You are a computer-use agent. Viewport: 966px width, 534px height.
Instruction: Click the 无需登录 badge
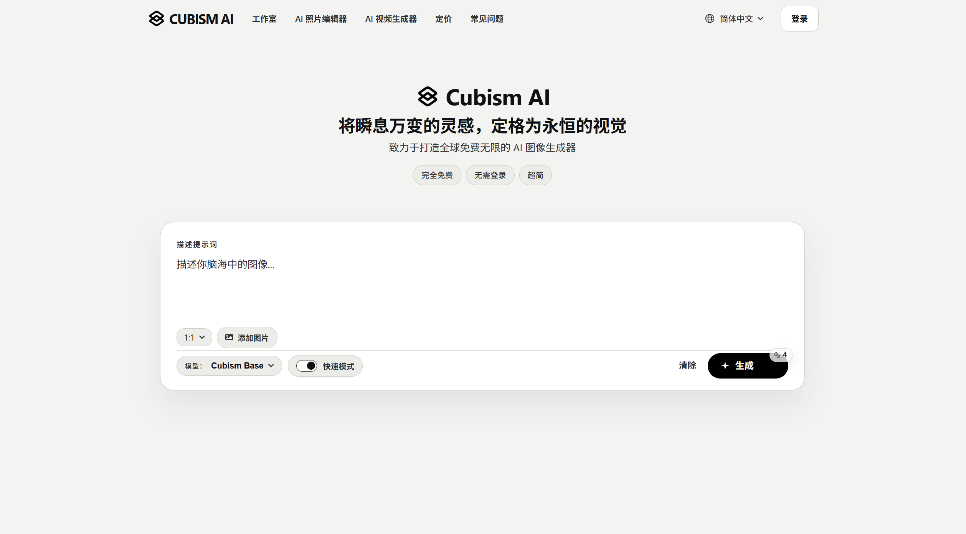[x=490, y=175]
